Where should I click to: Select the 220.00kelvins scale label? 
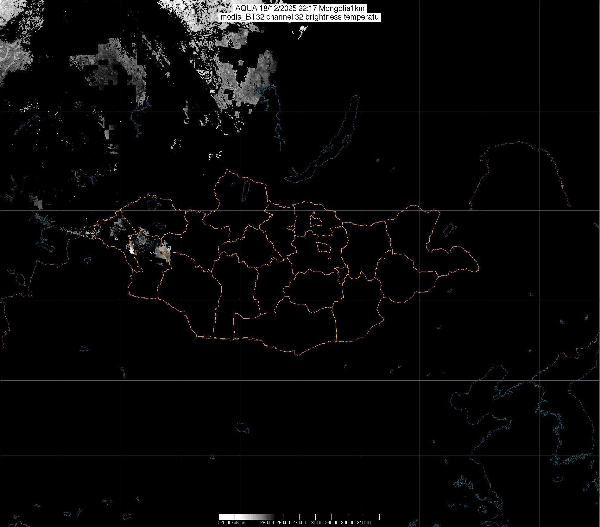coord(231,523)
